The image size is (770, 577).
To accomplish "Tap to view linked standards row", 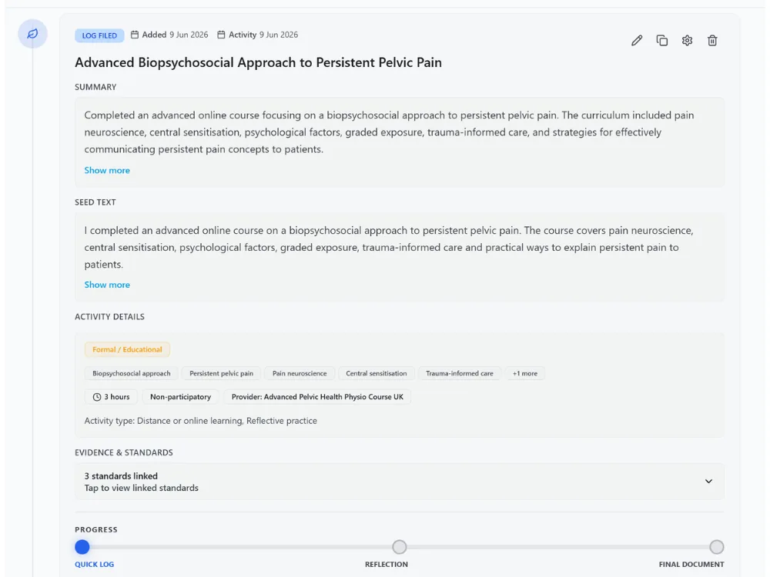I will point(399,482).
